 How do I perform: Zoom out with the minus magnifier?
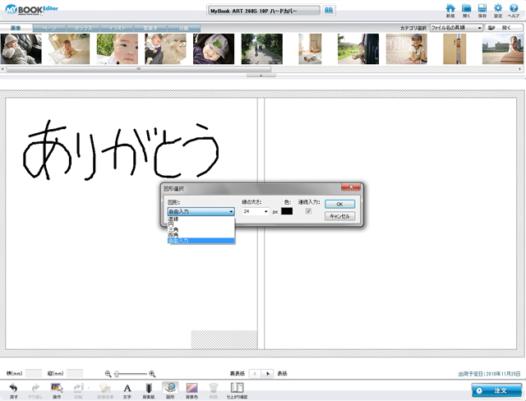point(108,374)
